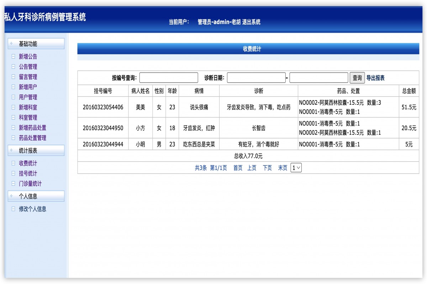Collapse the 个人信息 sidebar section
427x284 pixels.
click(x=12, y=196)
